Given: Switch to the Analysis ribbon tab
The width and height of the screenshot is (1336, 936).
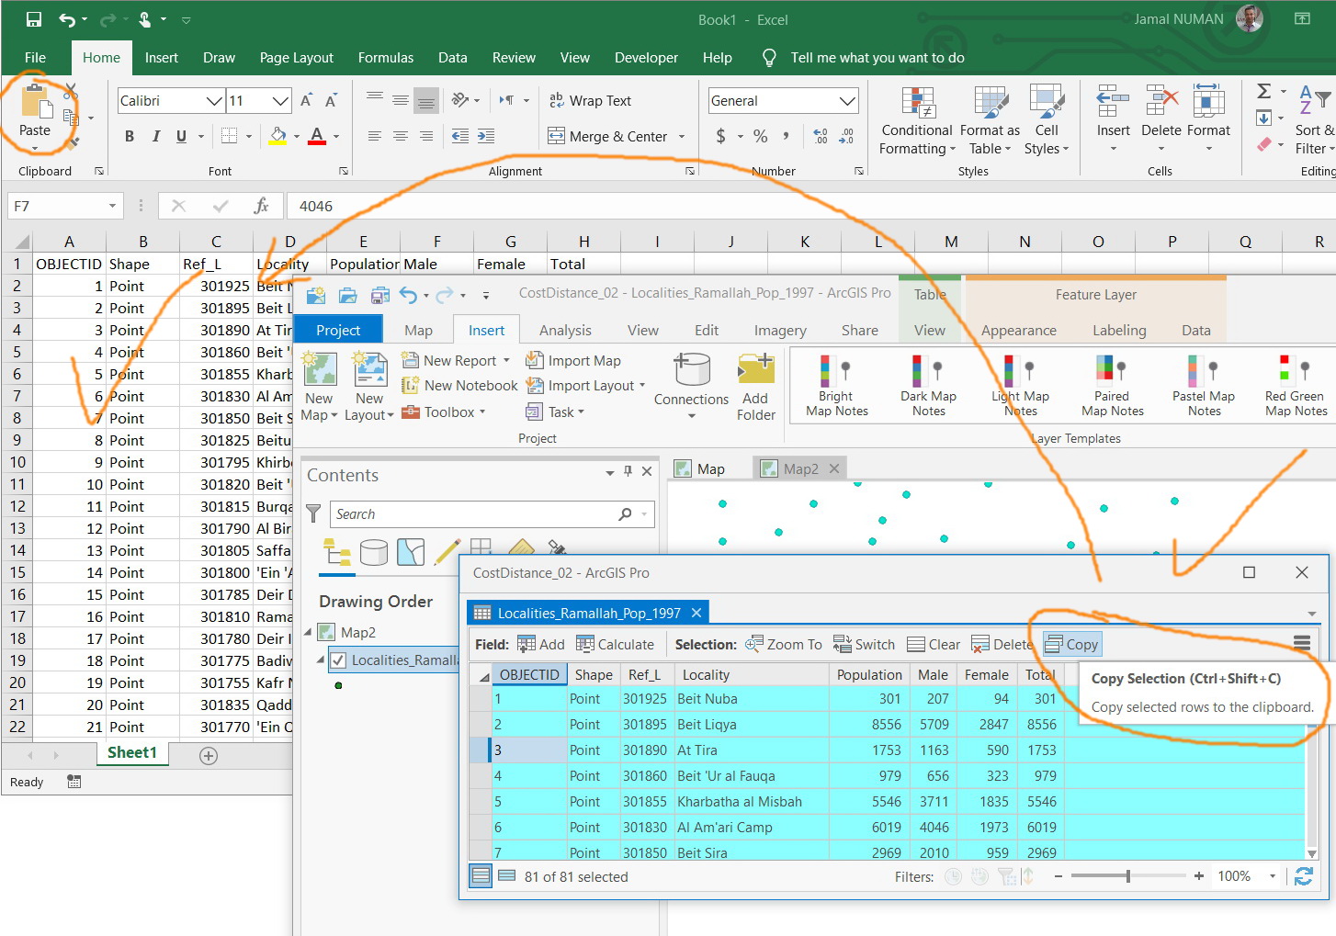Looking at the screenshot, I should point(565,331).
